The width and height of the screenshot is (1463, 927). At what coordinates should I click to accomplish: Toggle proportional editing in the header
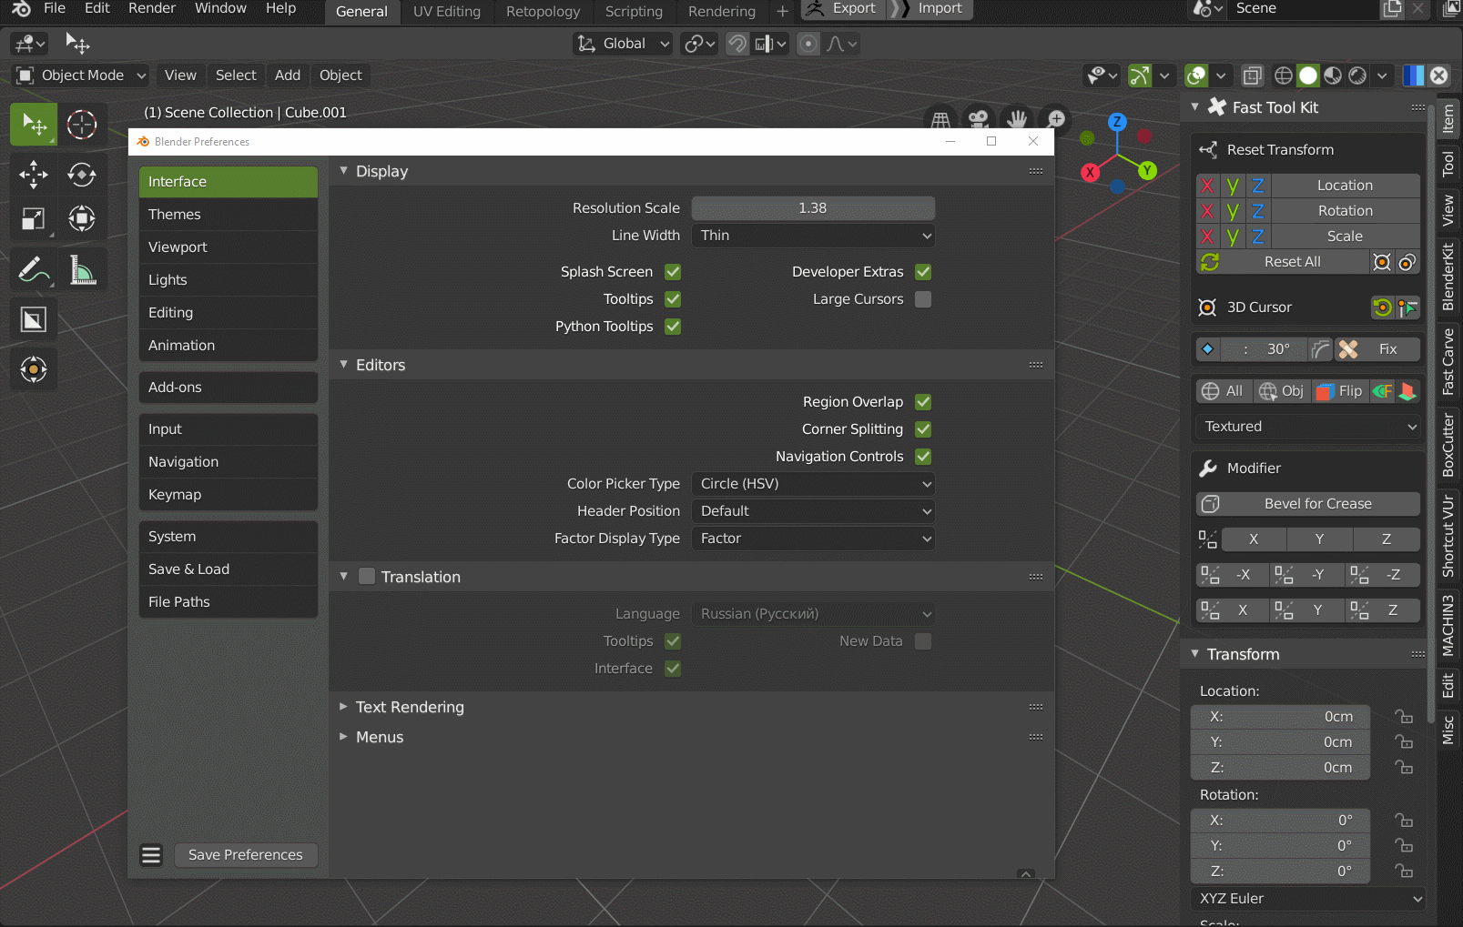pos(807,43)
